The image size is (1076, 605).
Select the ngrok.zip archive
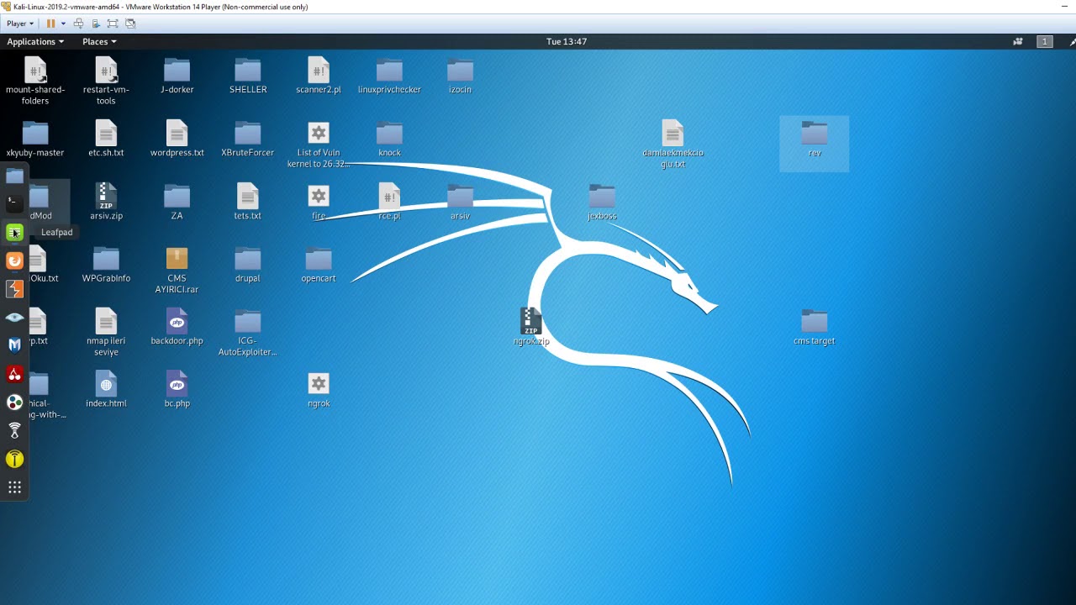point(531,327)
